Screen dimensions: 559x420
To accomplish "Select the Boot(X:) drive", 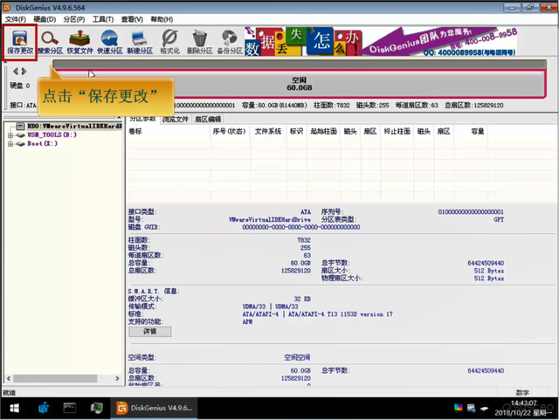I will click(42, 144).
